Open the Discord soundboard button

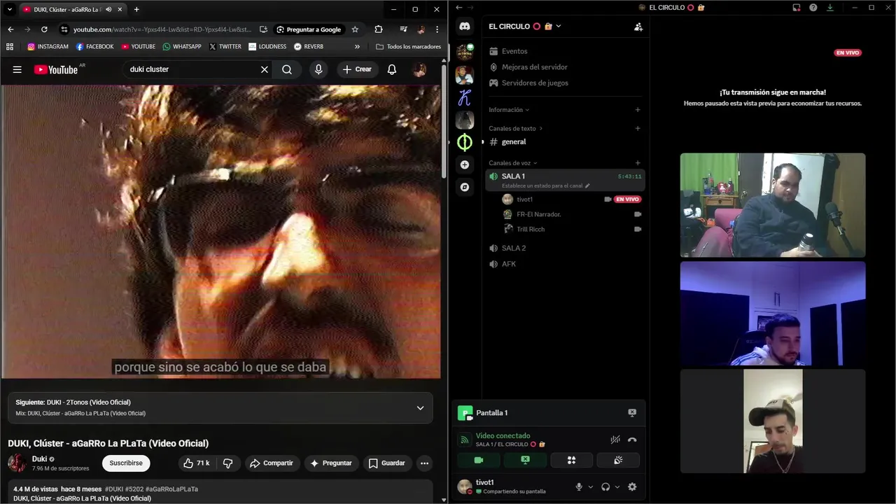(x=618, y=460)
